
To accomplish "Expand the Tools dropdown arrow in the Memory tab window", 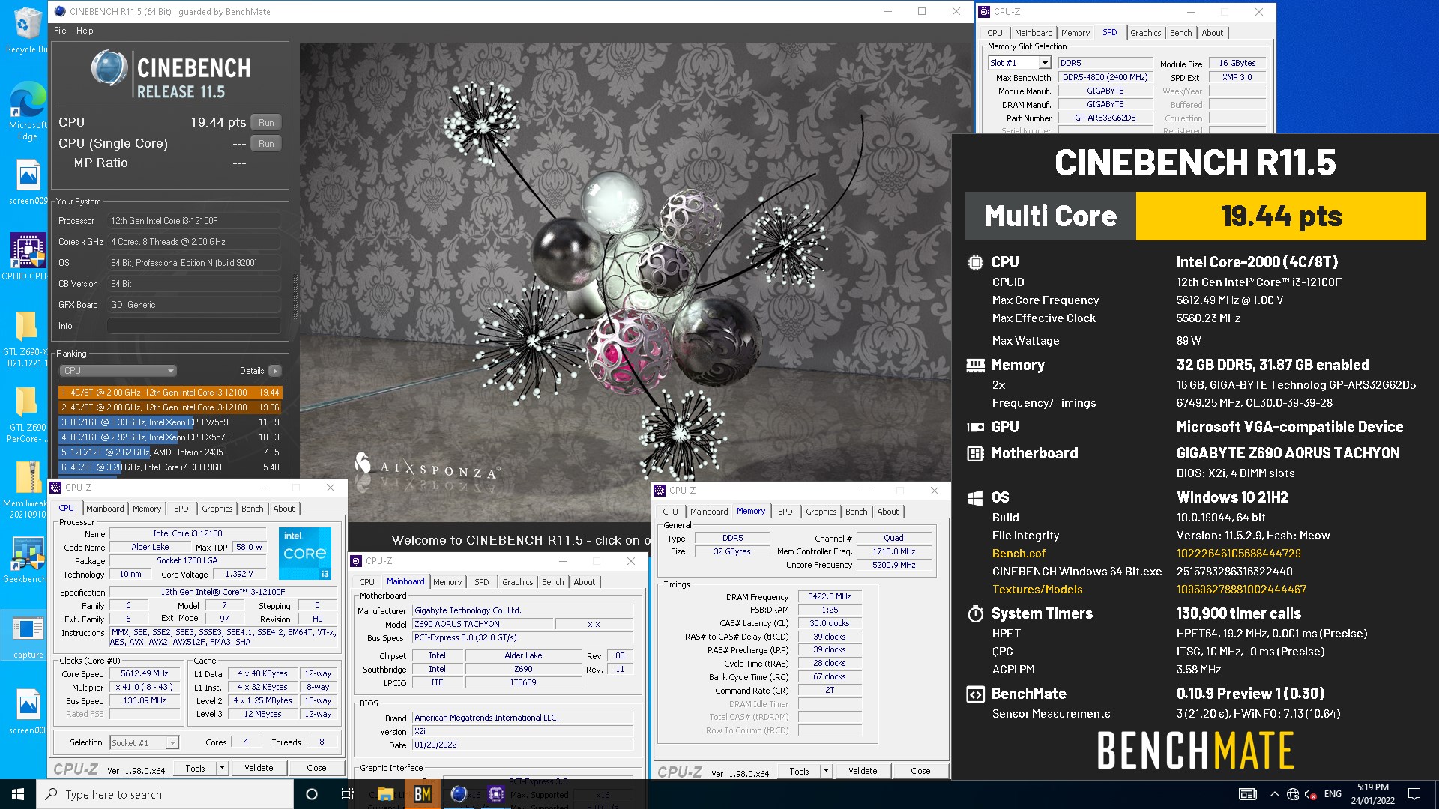I will click(x=826, y=771).
